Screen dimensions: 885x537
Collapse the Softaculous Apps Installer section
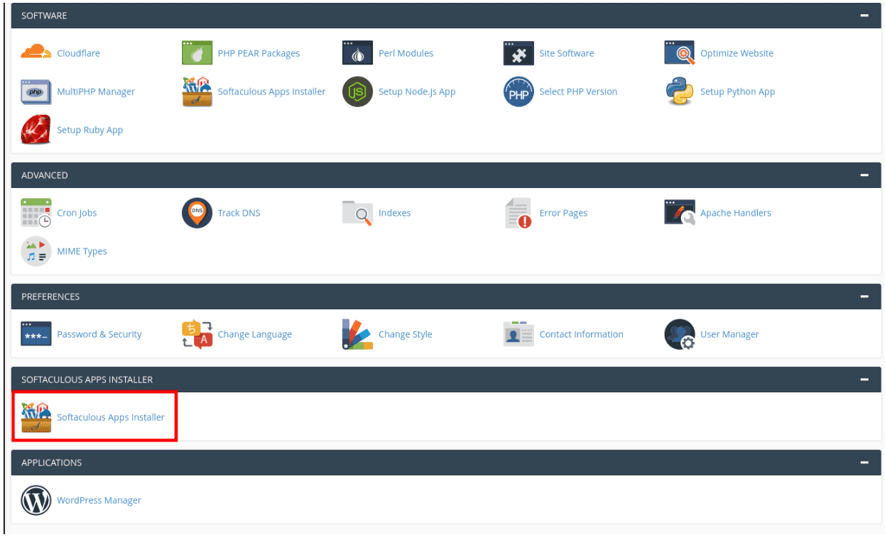[x=864, y=380]
